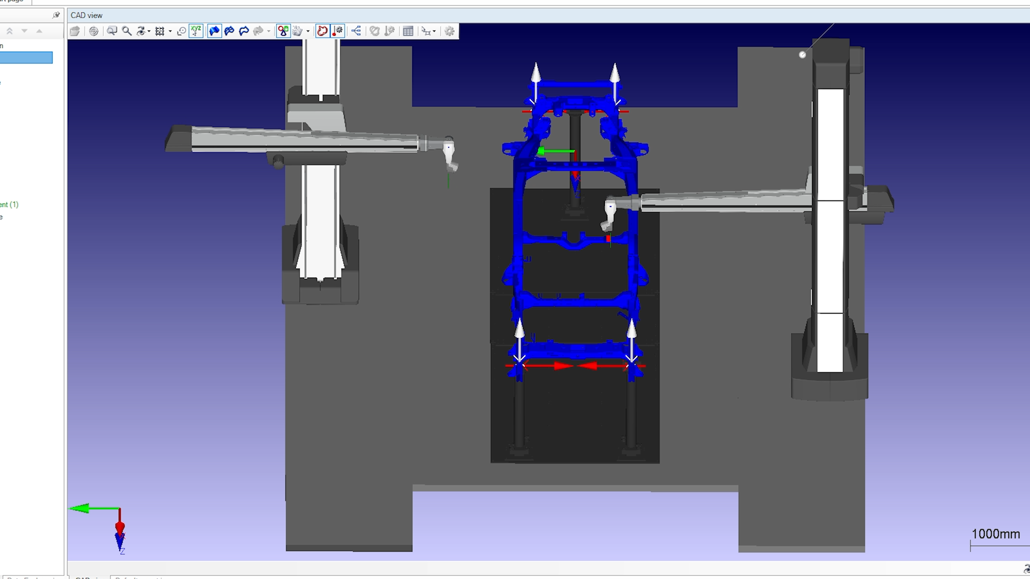Toggle the xyz coordinate system display
This screenshot has width=1030, height=579.
coord(196,31)
